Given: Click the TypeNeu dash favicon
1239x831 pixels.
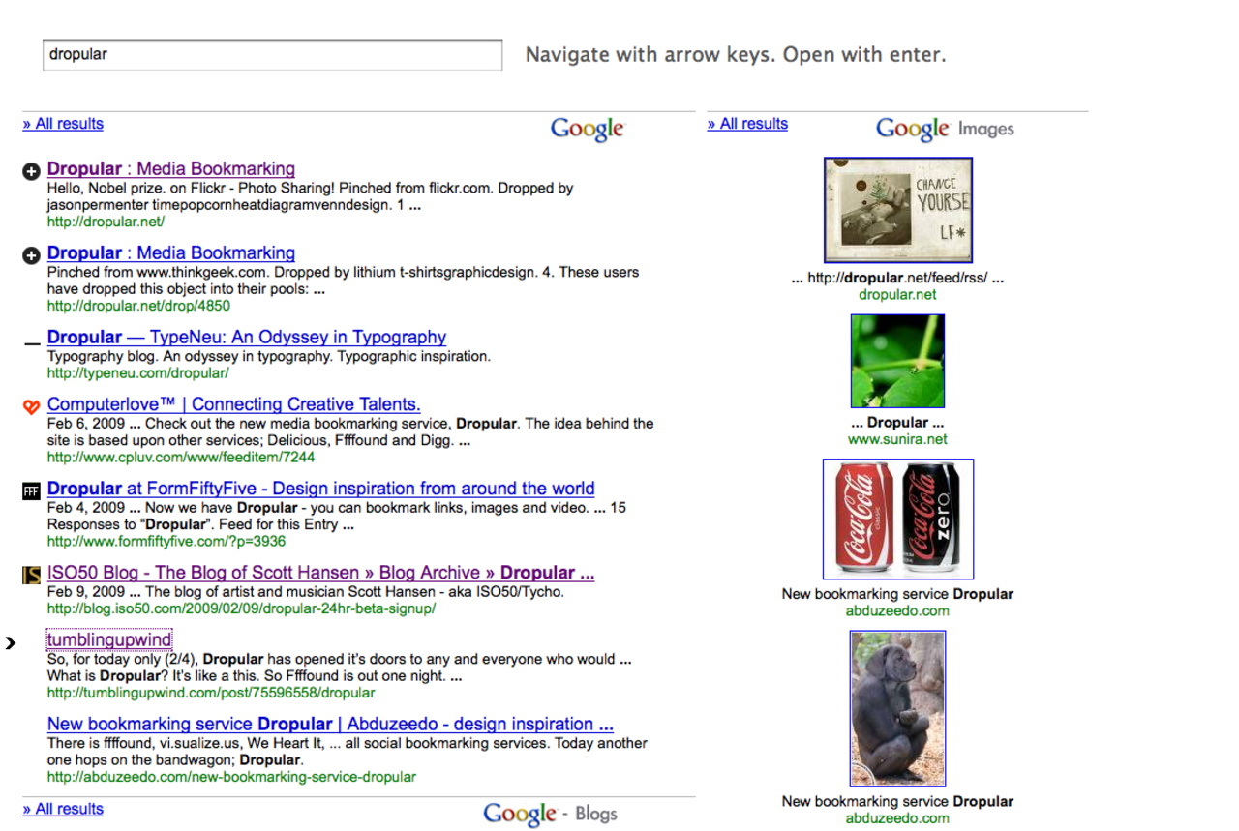Looking at the screenshot, I should [x=31, y=342].
